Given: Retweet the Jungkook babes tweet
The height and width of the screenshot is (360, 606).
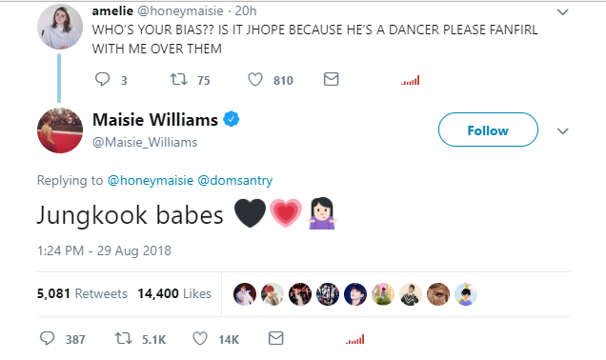Looking at the screenshot, I should [x=124, y=339].
